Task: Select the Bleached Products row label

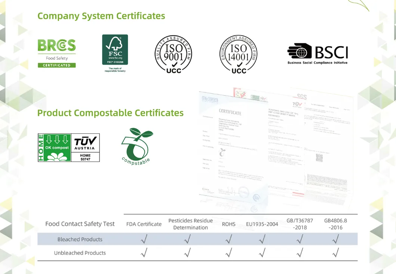Action: click(x=80, y=239)
